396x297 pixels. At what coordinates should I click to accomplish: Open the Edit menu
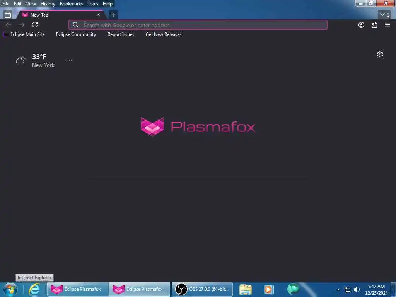pos(17,4)
